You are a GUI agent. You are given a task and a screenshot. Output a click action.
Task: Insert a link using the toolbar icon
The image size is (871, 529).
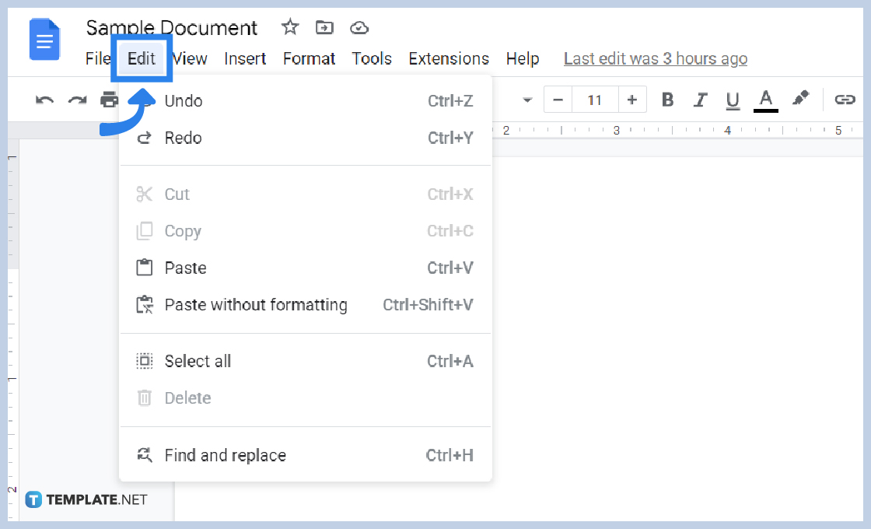(845, 100)
